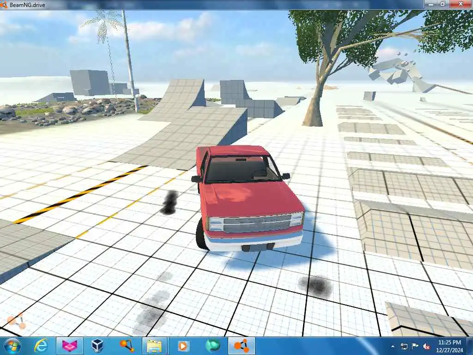The image size is (473, 355).
Task: Open Windows Explorer folder icon in taskbar
Action: pos(154,346)
